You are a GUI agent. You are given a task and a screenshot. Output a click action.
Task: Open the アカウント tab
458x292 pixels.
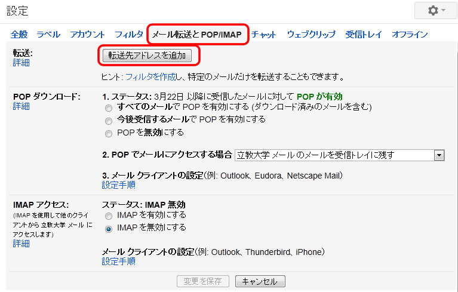coord(87,35)
